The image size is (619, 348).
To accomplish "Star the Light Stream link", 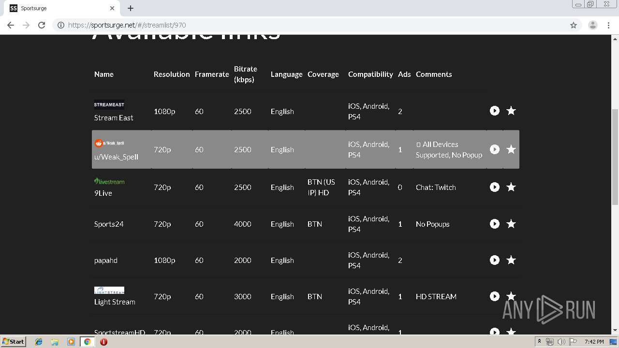I will point(511,296).
